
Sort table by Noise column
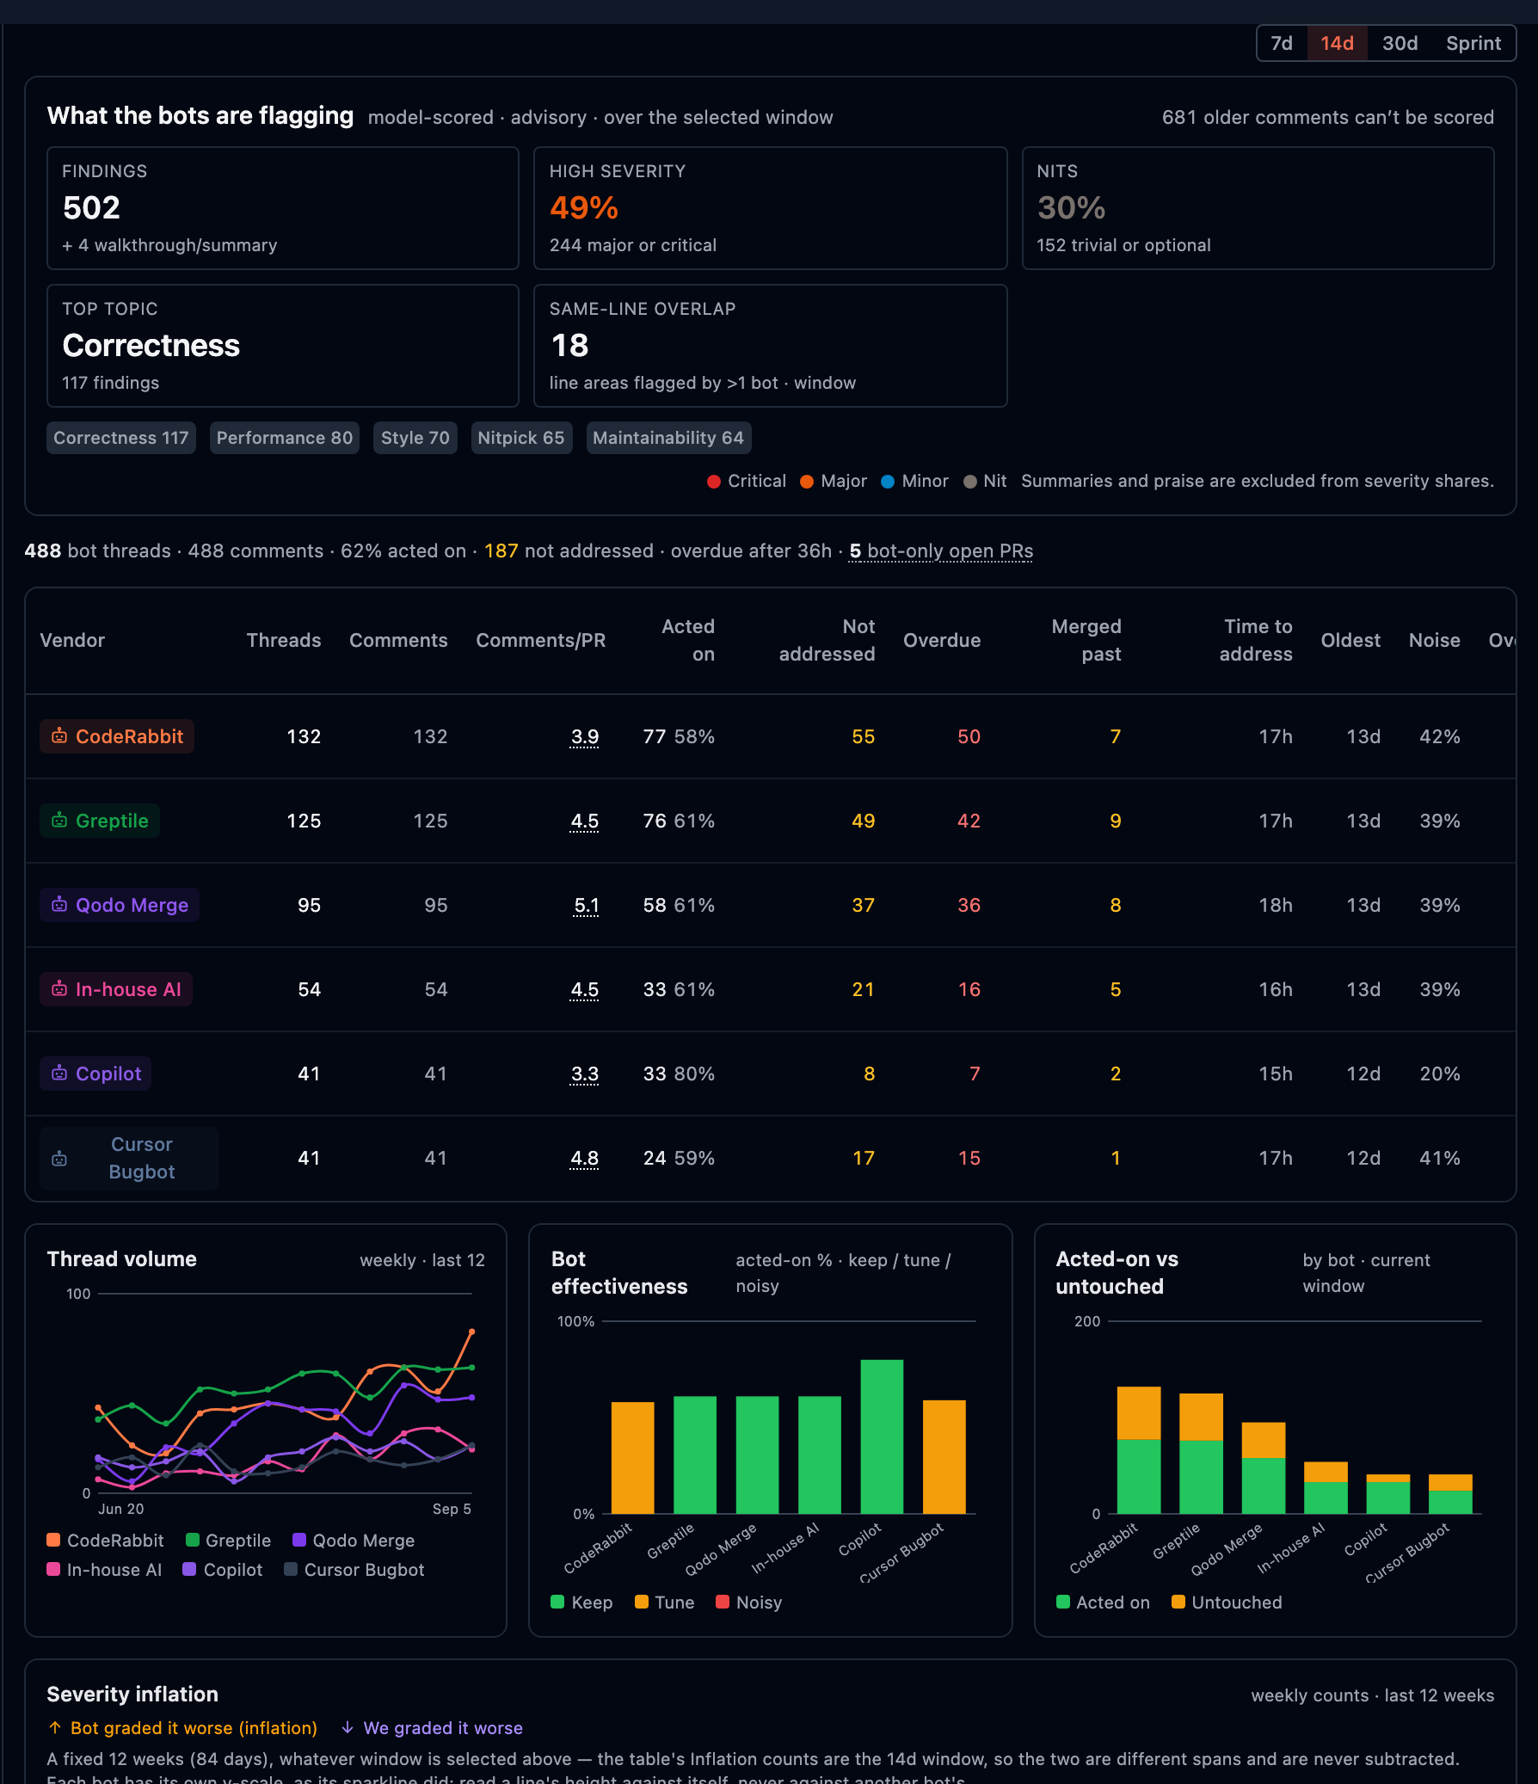pos(1434,640)
